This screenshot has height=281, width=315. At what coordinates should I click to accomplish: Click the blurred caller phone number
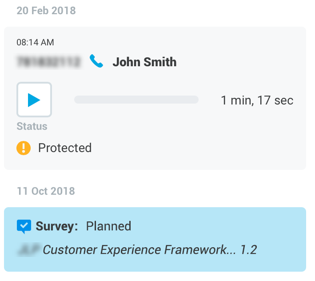point(49,62)
